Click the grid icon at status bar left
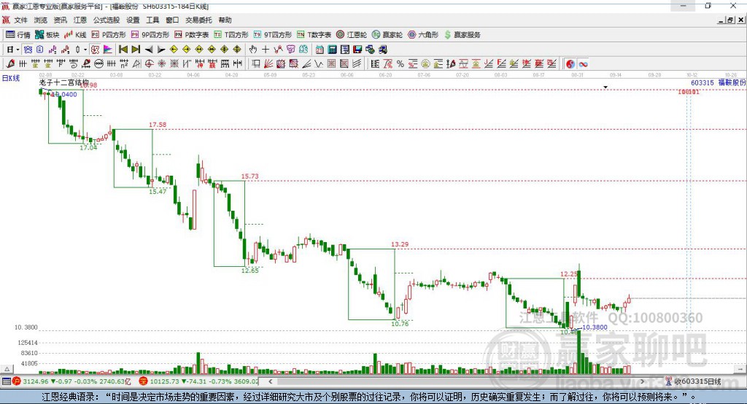The height and width of the screenshot is (404, 747). [6, 381]
